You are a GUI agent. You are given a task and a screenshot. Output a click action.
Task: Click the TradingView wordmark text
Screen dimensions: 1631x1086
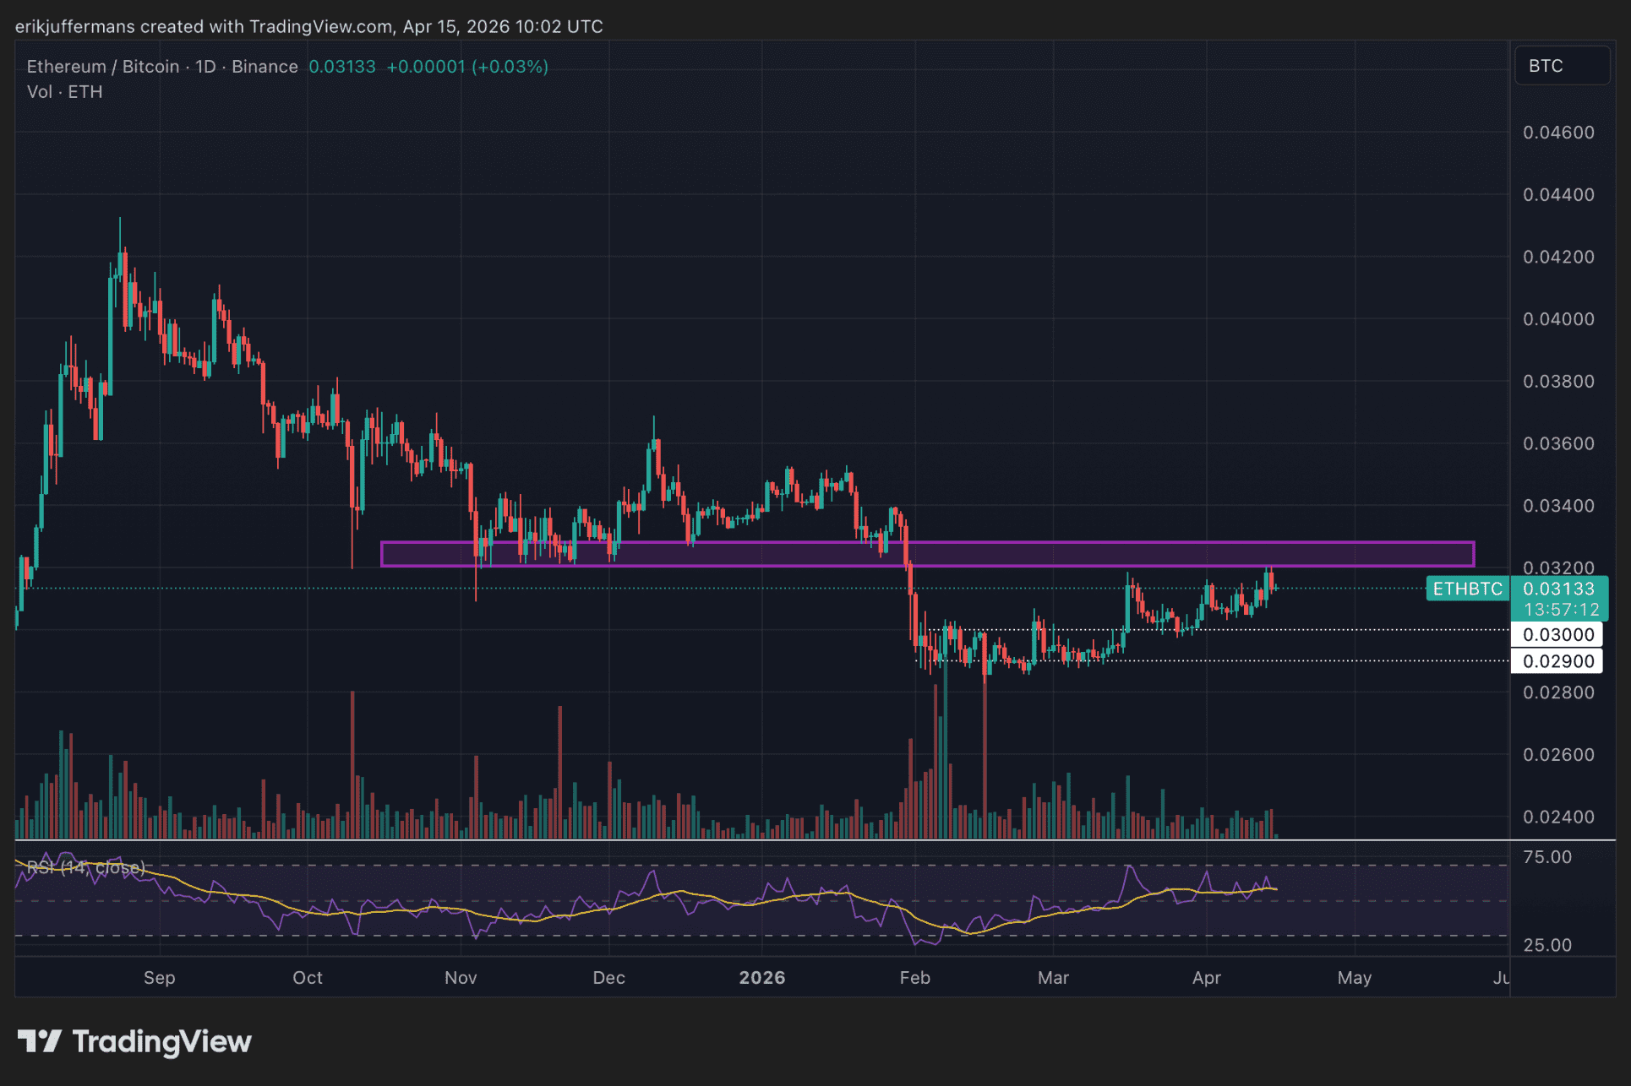[161, 1041]
